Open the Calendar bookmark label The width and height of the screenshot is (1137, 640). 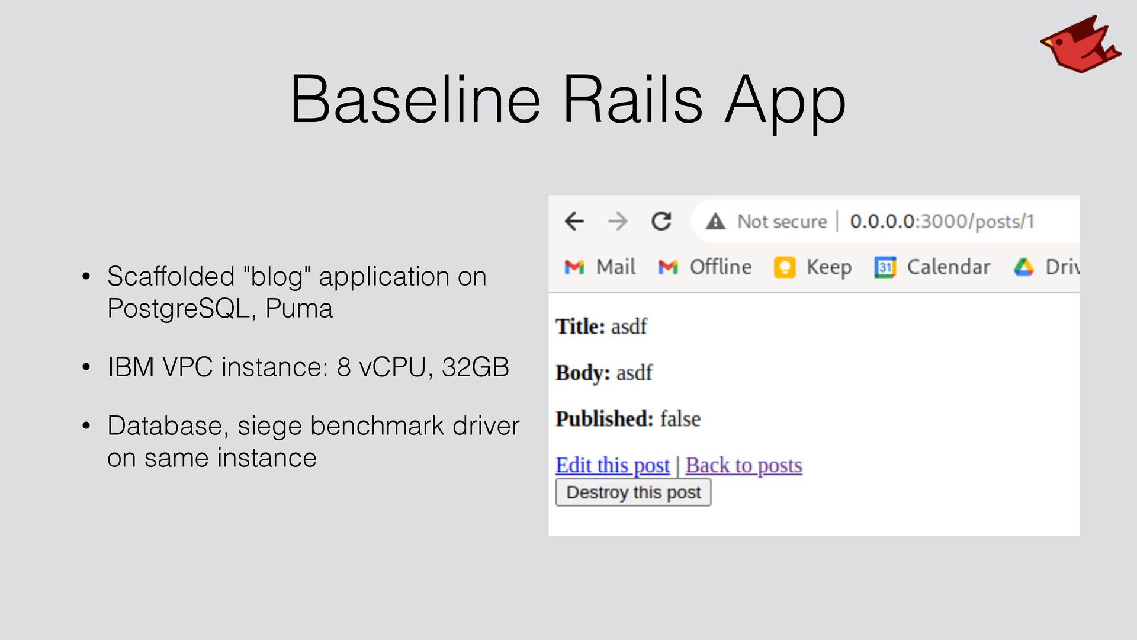[948, 267]
